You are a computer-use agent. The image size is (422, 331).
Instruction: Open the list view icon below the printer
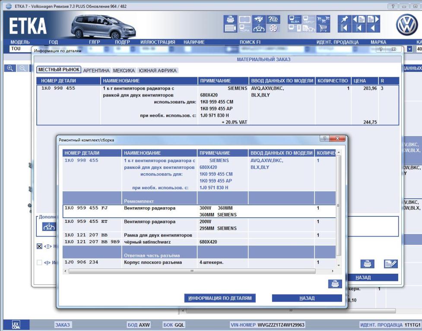230,28
